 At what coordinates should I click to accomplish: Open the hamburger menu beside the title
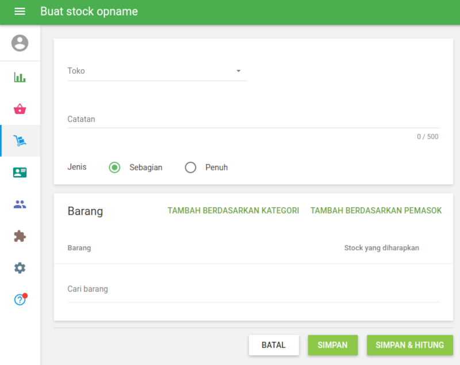tap(20, 12)
